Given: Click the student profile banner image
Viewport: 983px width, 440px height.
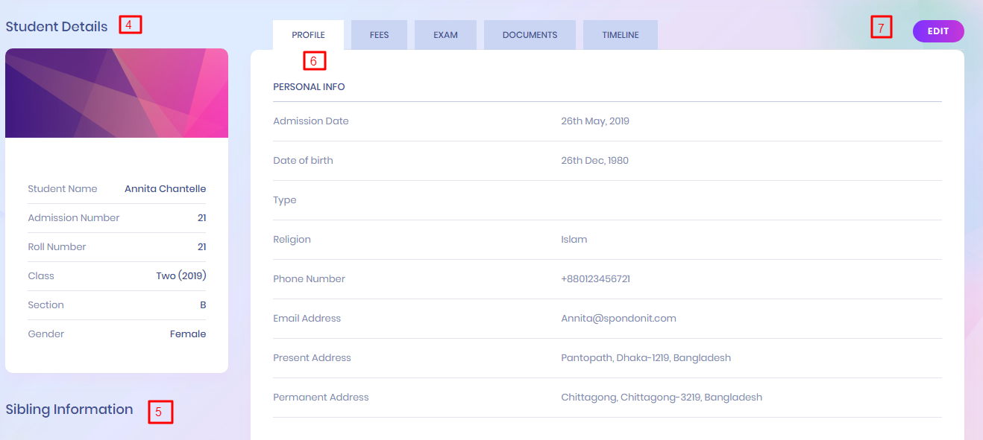Looking at the screenshot, I should (x=116, y=93).
